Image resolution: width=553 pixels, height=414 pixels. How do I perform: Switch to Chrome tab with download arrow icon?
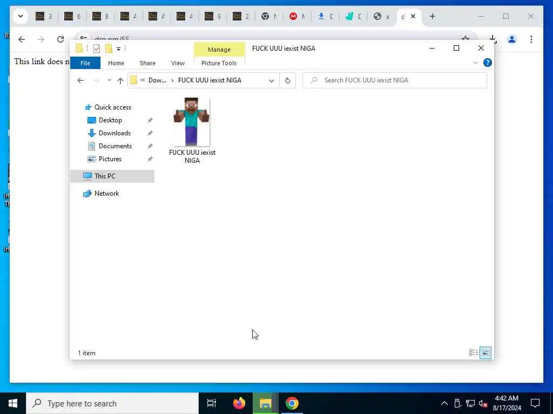pos(325,16)
